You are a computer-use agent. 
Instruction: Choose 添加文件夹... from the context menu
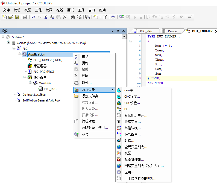[94, 96]
